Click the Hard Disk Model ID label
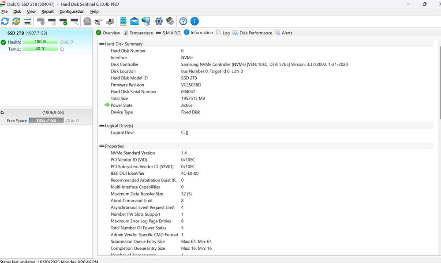Viewport: 441px width, 263px height. tap(129, 78)
